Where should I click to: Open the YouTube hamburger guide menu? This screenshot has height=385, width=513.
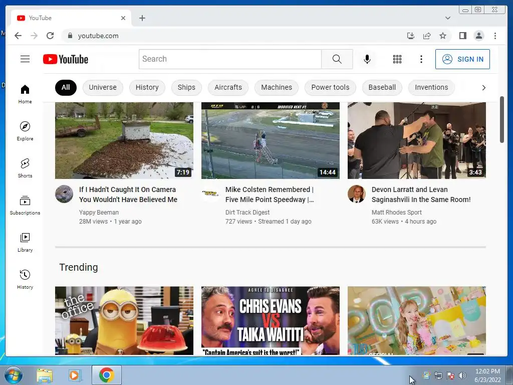(25, 59)
